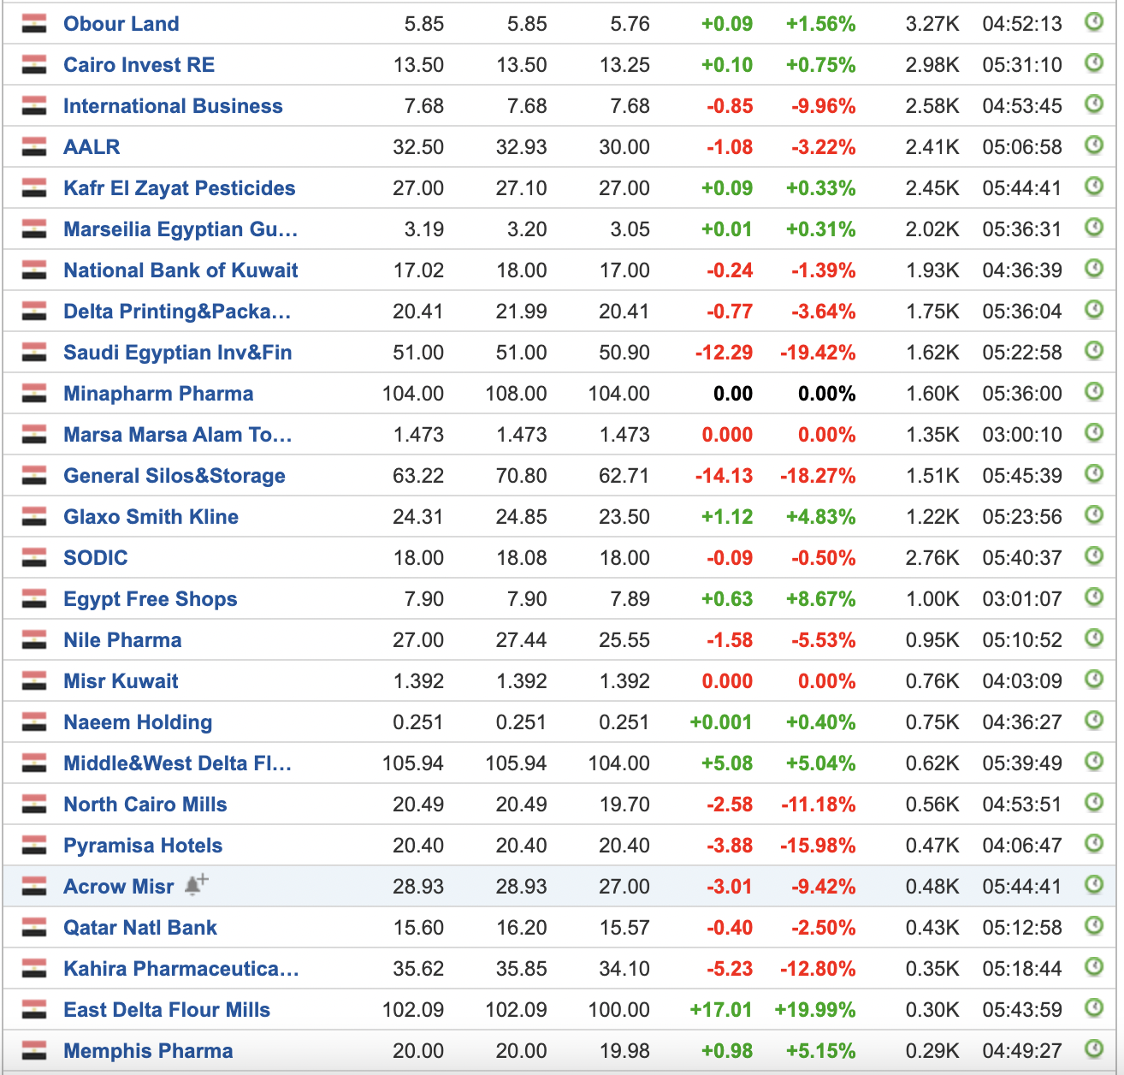This screenshot has width=1124, height=1075.
Task: Select the 3.27K volume cell
Action: 932,24
